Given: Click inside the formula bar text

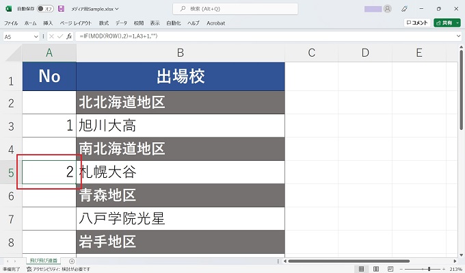Looking at the screenshot, I should click(118, 36).
